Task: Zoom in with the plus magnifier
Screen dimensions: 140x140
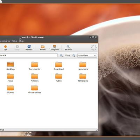Action: click(x=74, y=55)
